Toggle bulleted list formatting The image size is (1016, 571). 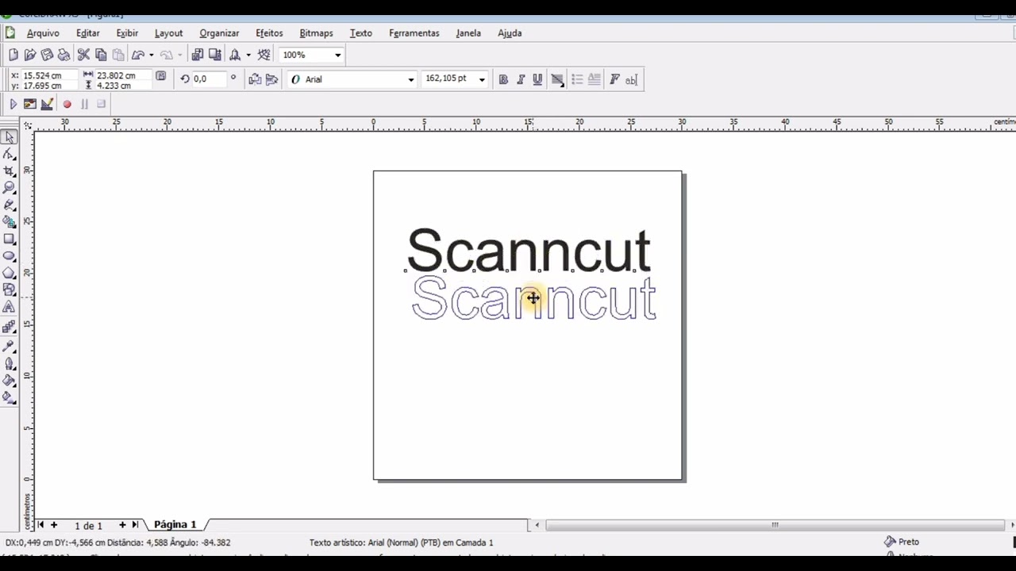577,79
